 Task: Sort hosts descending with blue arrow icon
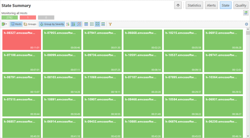[74, 24]
